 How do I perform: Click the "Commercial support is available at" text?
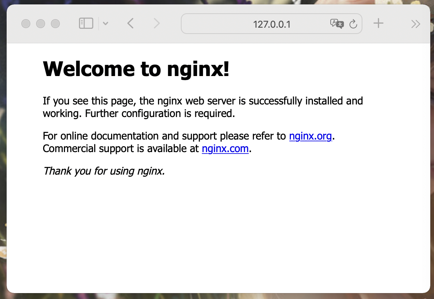tap(121, 149)
